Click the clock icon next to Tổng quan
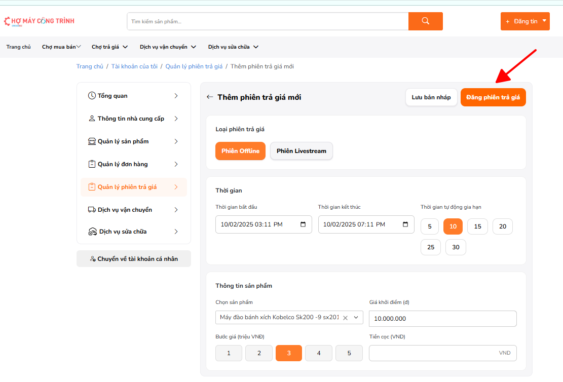This screenshot has width=563, height=382. tap(92, 96)
